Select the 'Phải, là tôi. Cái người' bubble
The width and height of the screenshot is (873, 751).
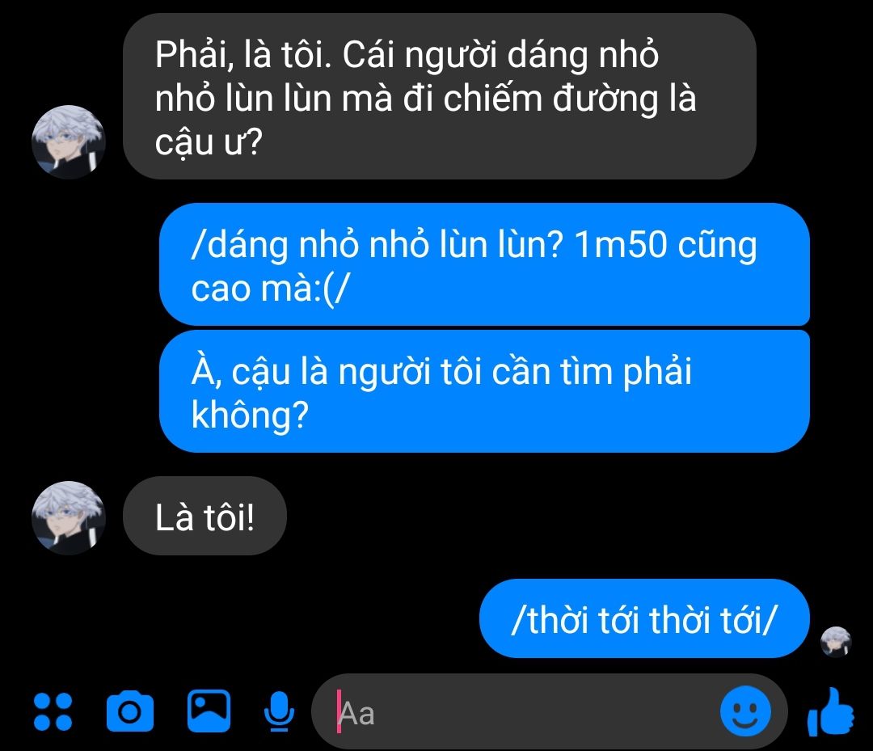pyautogui.click(x=439, y=96)
